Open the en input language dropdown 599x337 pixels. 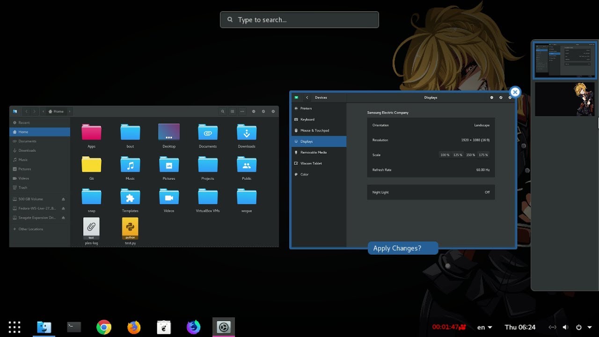tap(484, 327)
